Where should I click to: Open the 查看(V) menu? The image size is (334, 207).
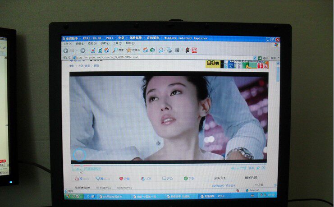[92, 43]
